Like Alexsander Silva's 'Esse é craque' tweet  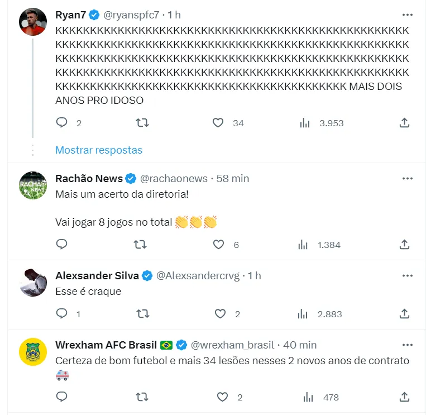[221, 314]
